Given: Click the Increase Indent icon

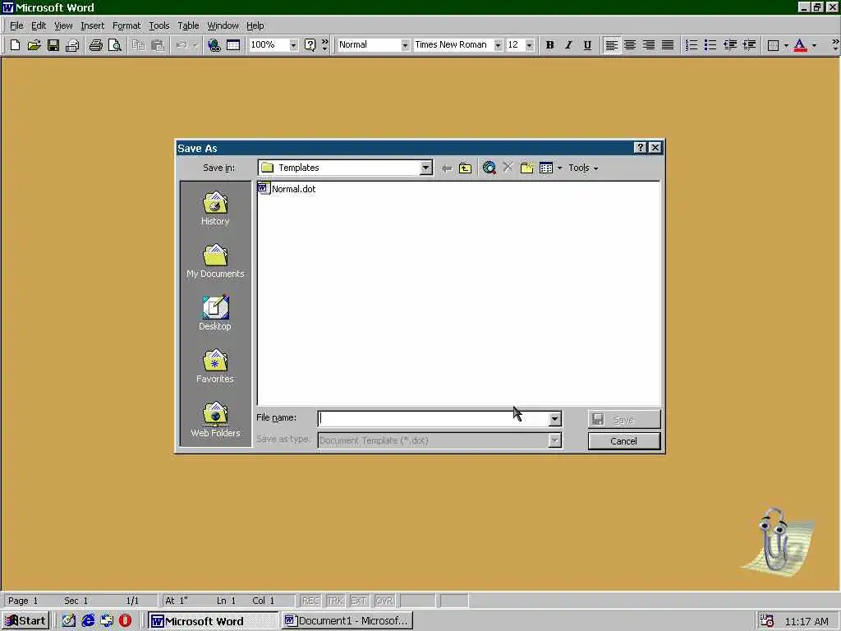Looking at the screenshot, I should (x=749, y=45).
